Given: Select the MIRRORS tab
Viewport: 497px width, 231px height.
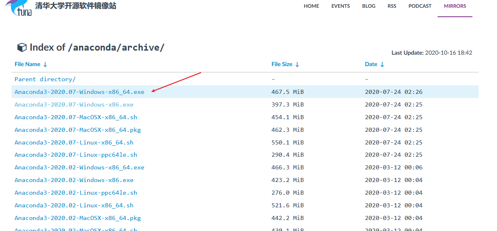Looking at the screenshot, I should point(455,6).
